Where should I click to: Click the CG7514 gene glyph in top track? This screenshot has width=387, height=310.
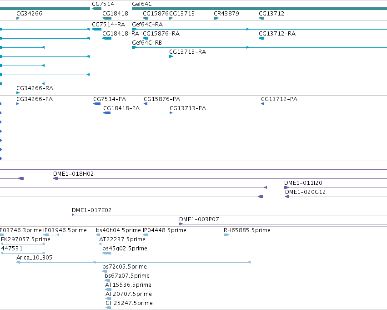coord(97,9)
